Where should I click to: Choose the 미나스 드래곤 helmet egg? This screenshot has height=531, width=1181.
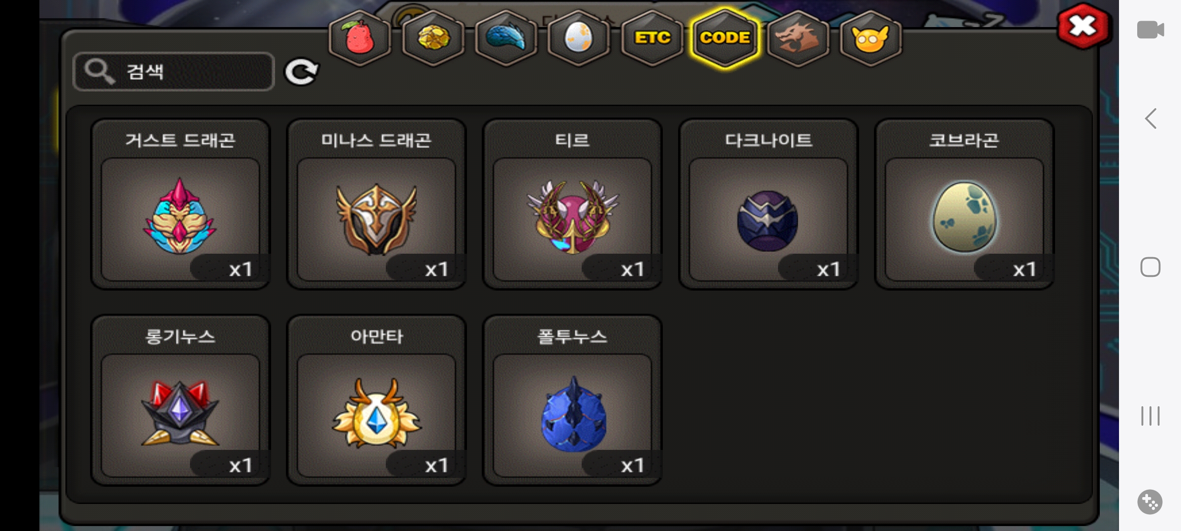click(x=376, y=204)
